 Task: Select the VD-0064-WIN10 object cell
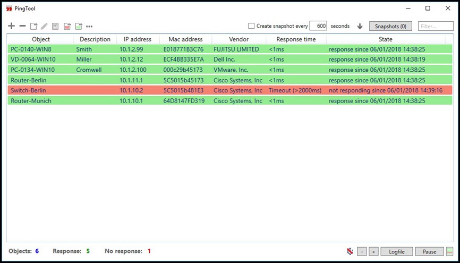(33, 60)
